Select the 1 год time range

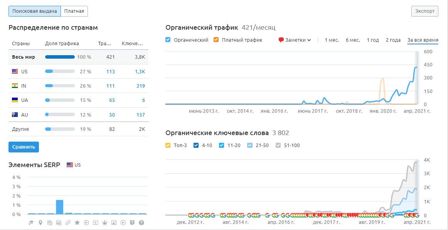tap(373, 40)
